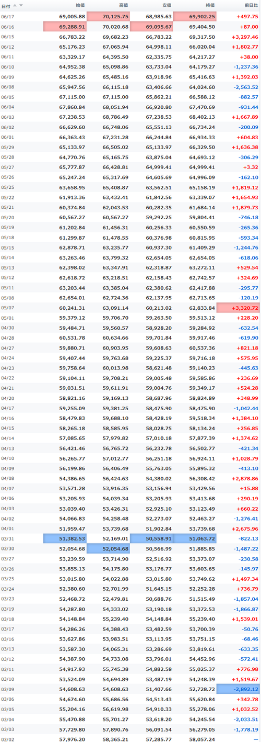Select the 05/07 date cell
Image resolution: width=261 pixels, height=742 pixels.
[8, 308]
